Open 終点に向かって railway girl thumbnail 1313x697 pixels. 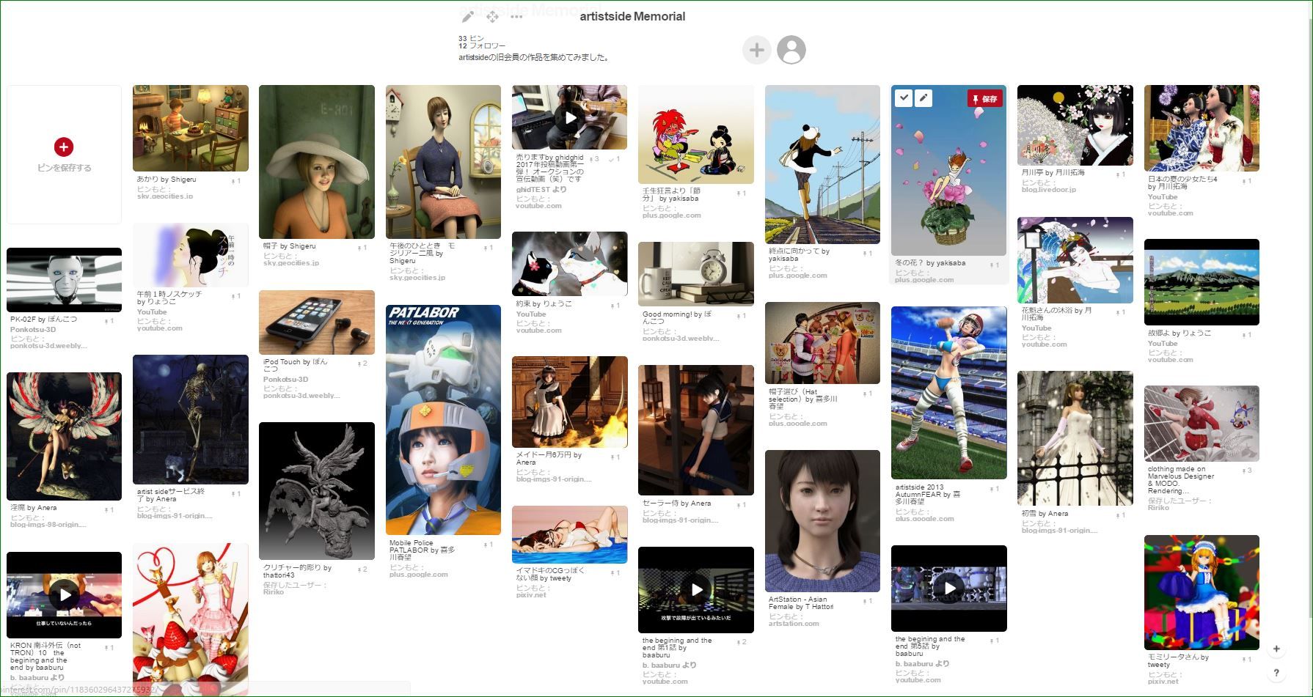(x=822, y=164)
